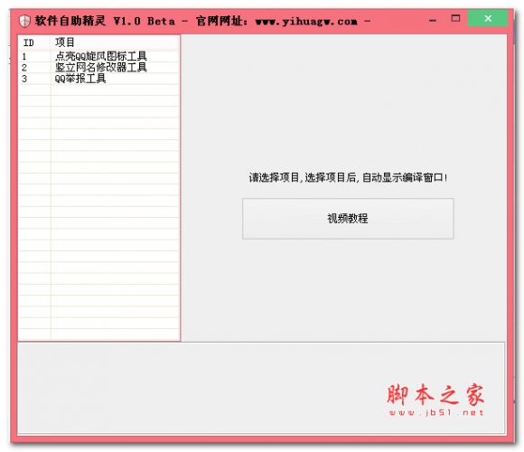Minimize the 软件自助精灵 window
This screenshot has width=524, height=452.
[x=433, y=20]
